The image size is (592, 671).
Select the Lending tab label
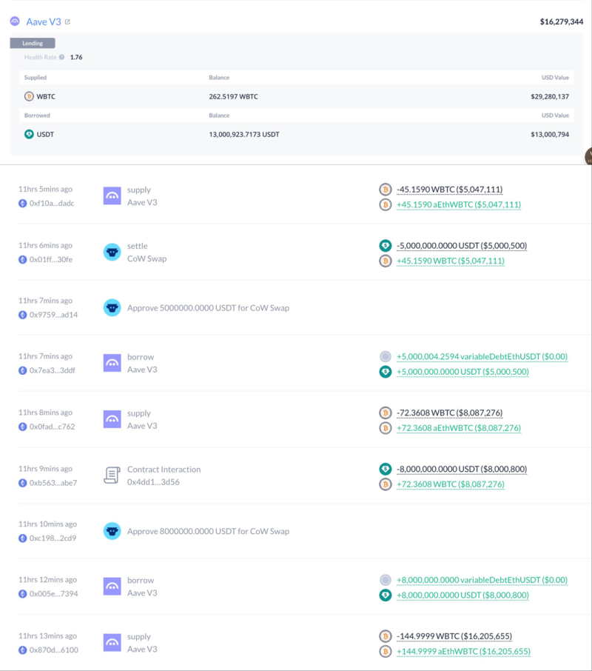tap(33, 43)
